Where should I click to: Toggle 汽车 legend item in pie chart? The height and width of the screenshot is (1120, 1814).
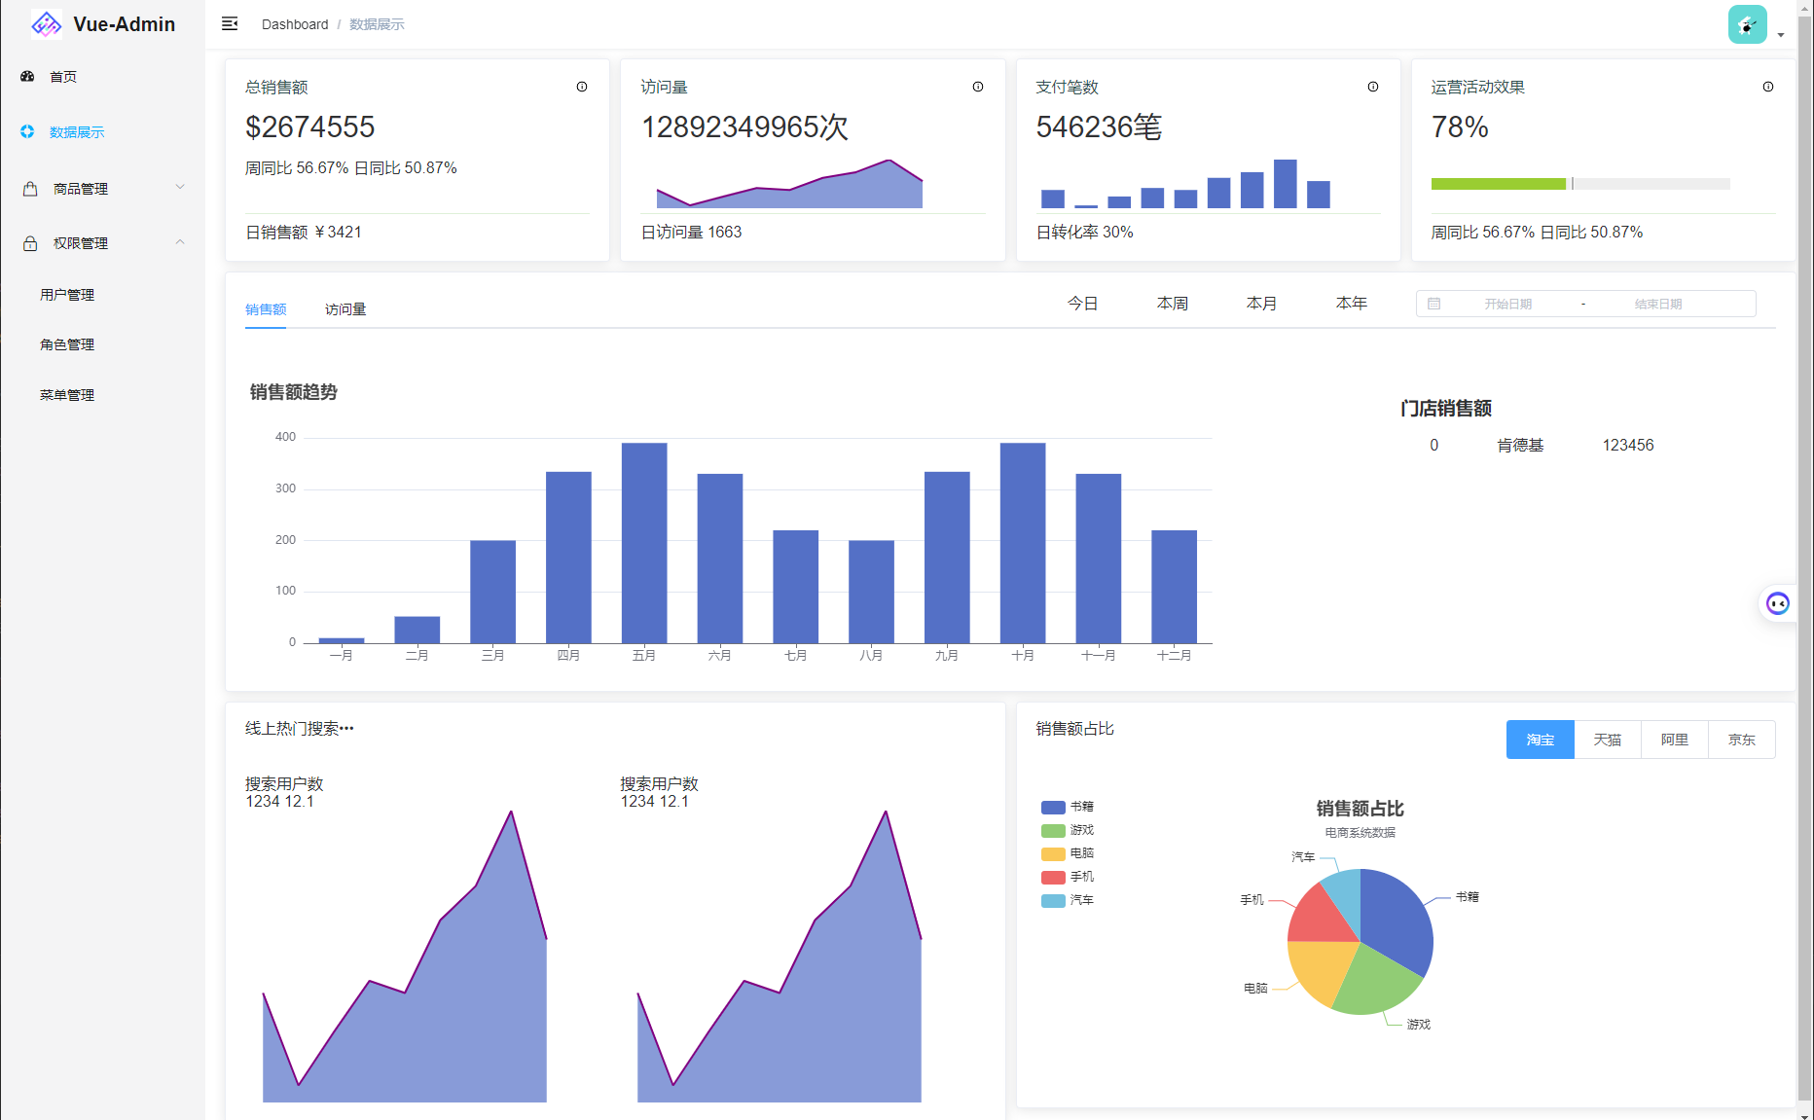tap(1068, 900)
